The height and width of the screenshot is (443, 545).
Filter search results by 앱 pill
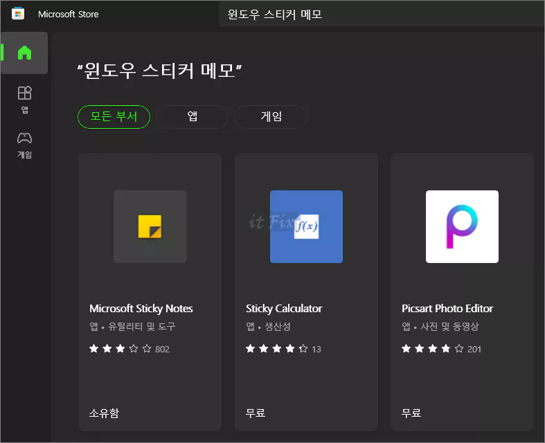coord(193,117)
